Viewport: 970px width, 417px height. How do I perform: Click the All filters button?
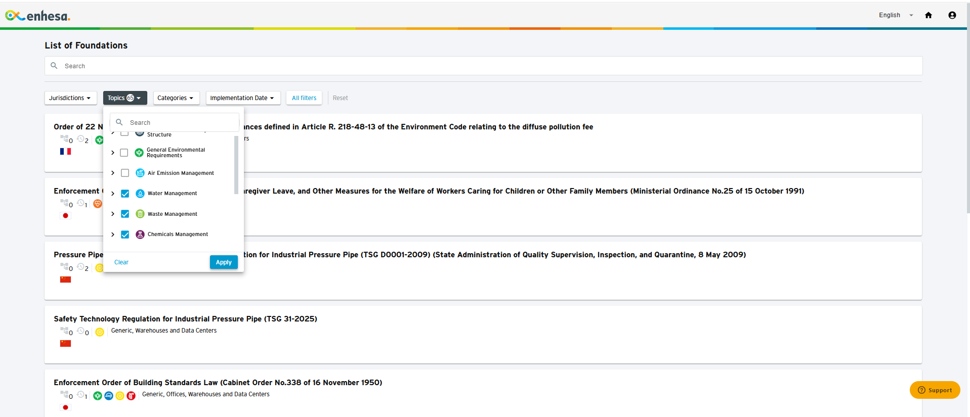pyautogui.click(x=304, y=98)
